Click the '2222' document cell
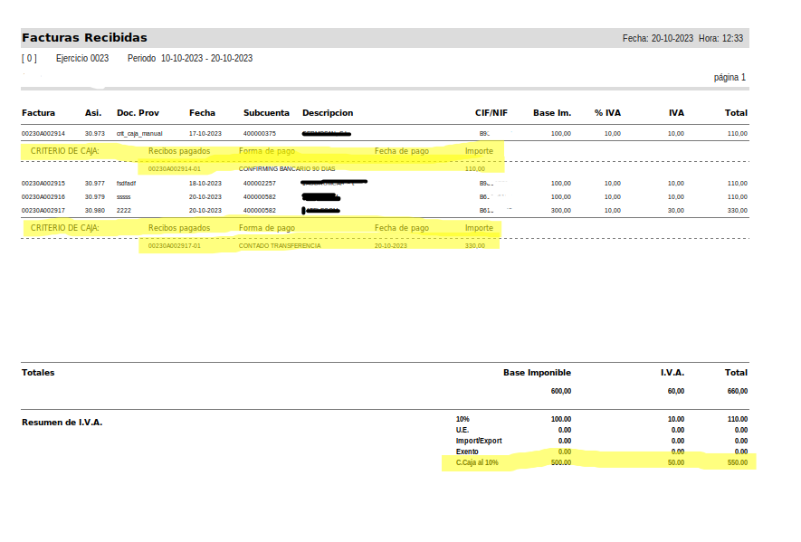This screenshot has width=801, height=542. pyautogui.click(x=124, y=211)
